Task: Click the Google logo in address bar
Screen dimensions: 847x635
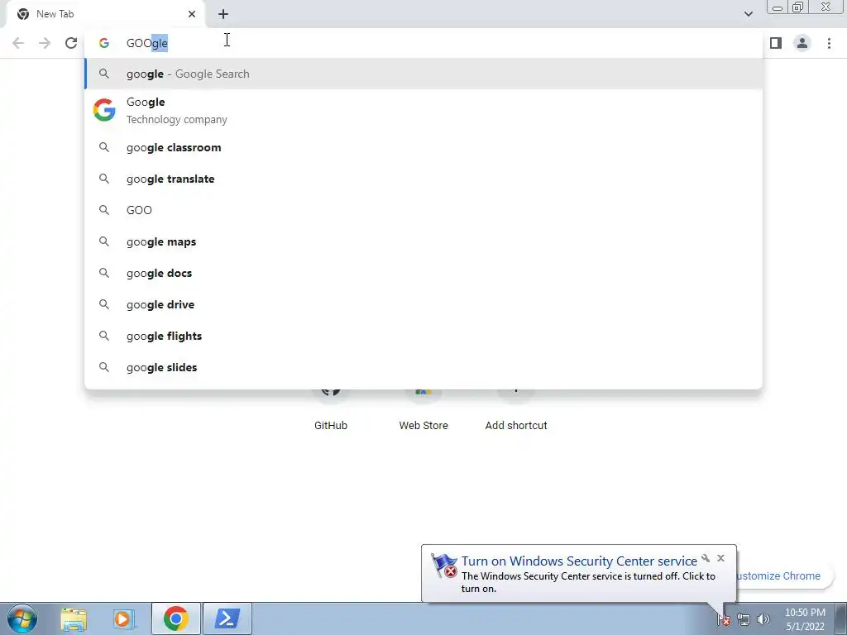Action: pos(104,43)
